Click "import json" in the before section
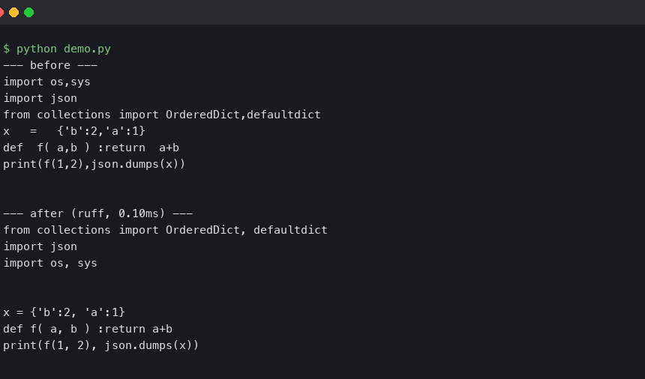 pyautogui.click(x=40, y=98)
